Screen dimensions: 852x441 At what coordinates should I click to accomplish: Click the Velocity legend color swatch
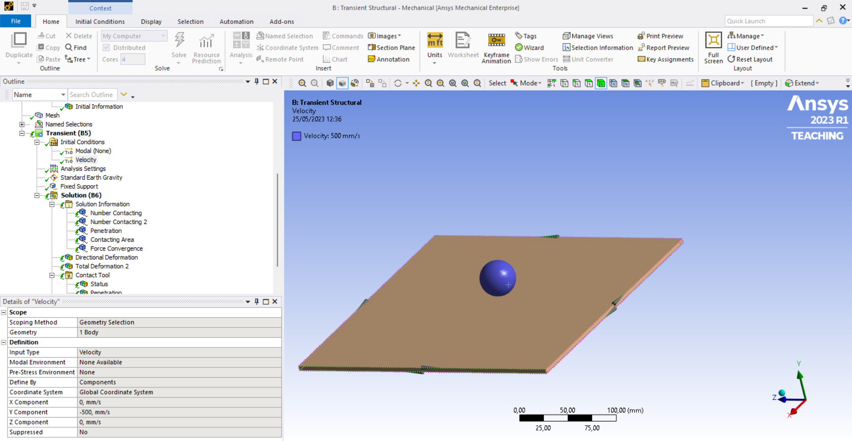297,136
